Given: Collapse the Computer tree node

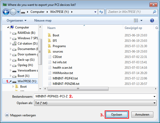Looking at the screenshot, I should pos(8,27).
